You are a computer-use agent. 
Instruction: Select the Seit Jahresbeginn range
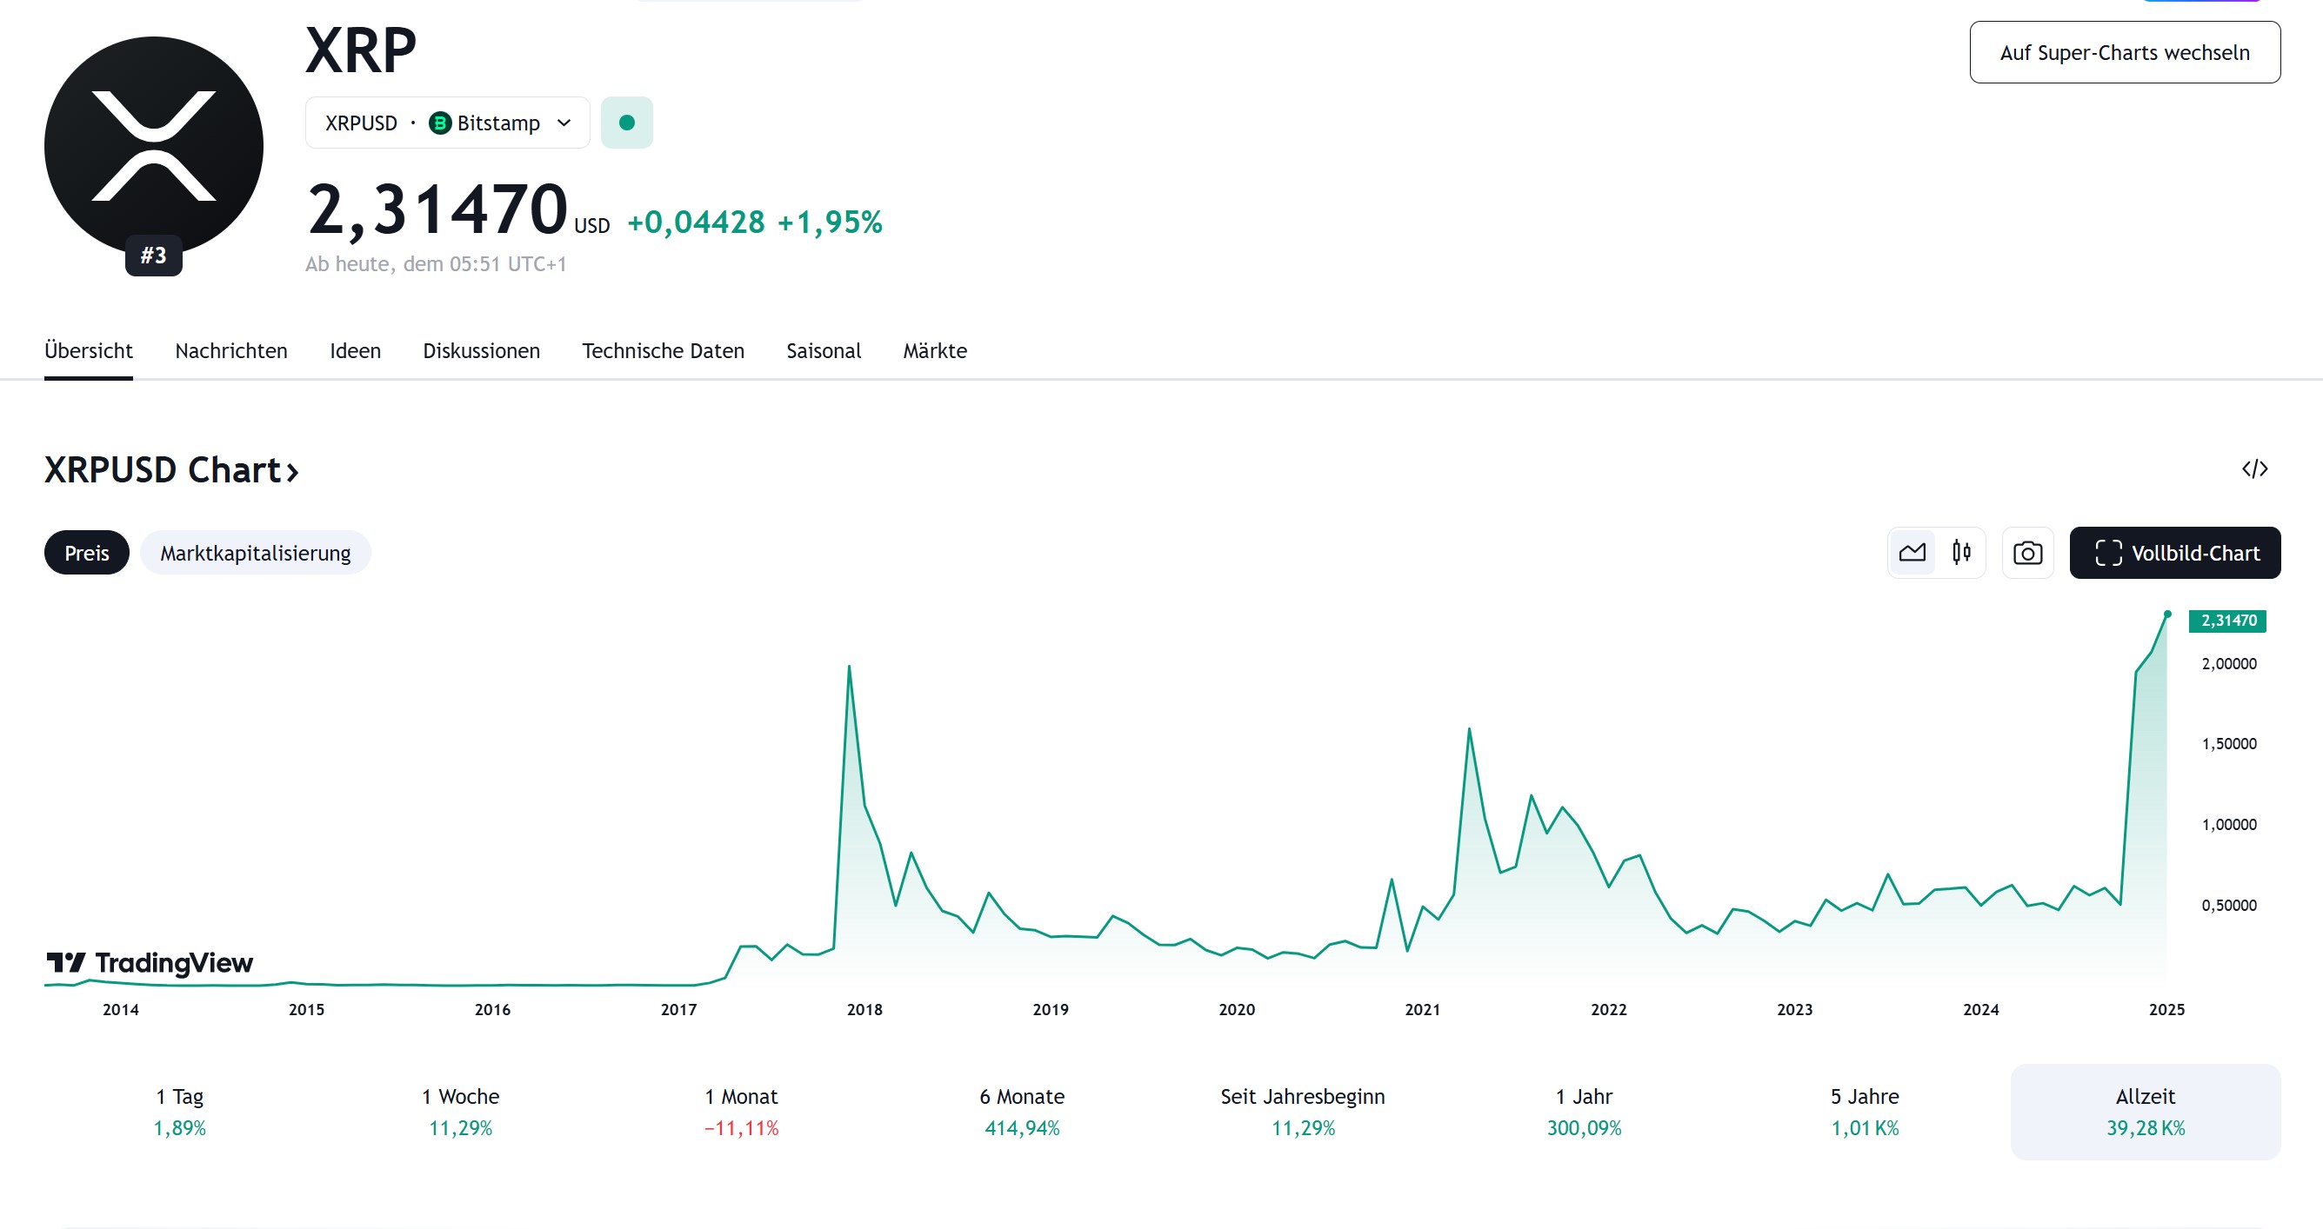click(x=1303, y=1111)
